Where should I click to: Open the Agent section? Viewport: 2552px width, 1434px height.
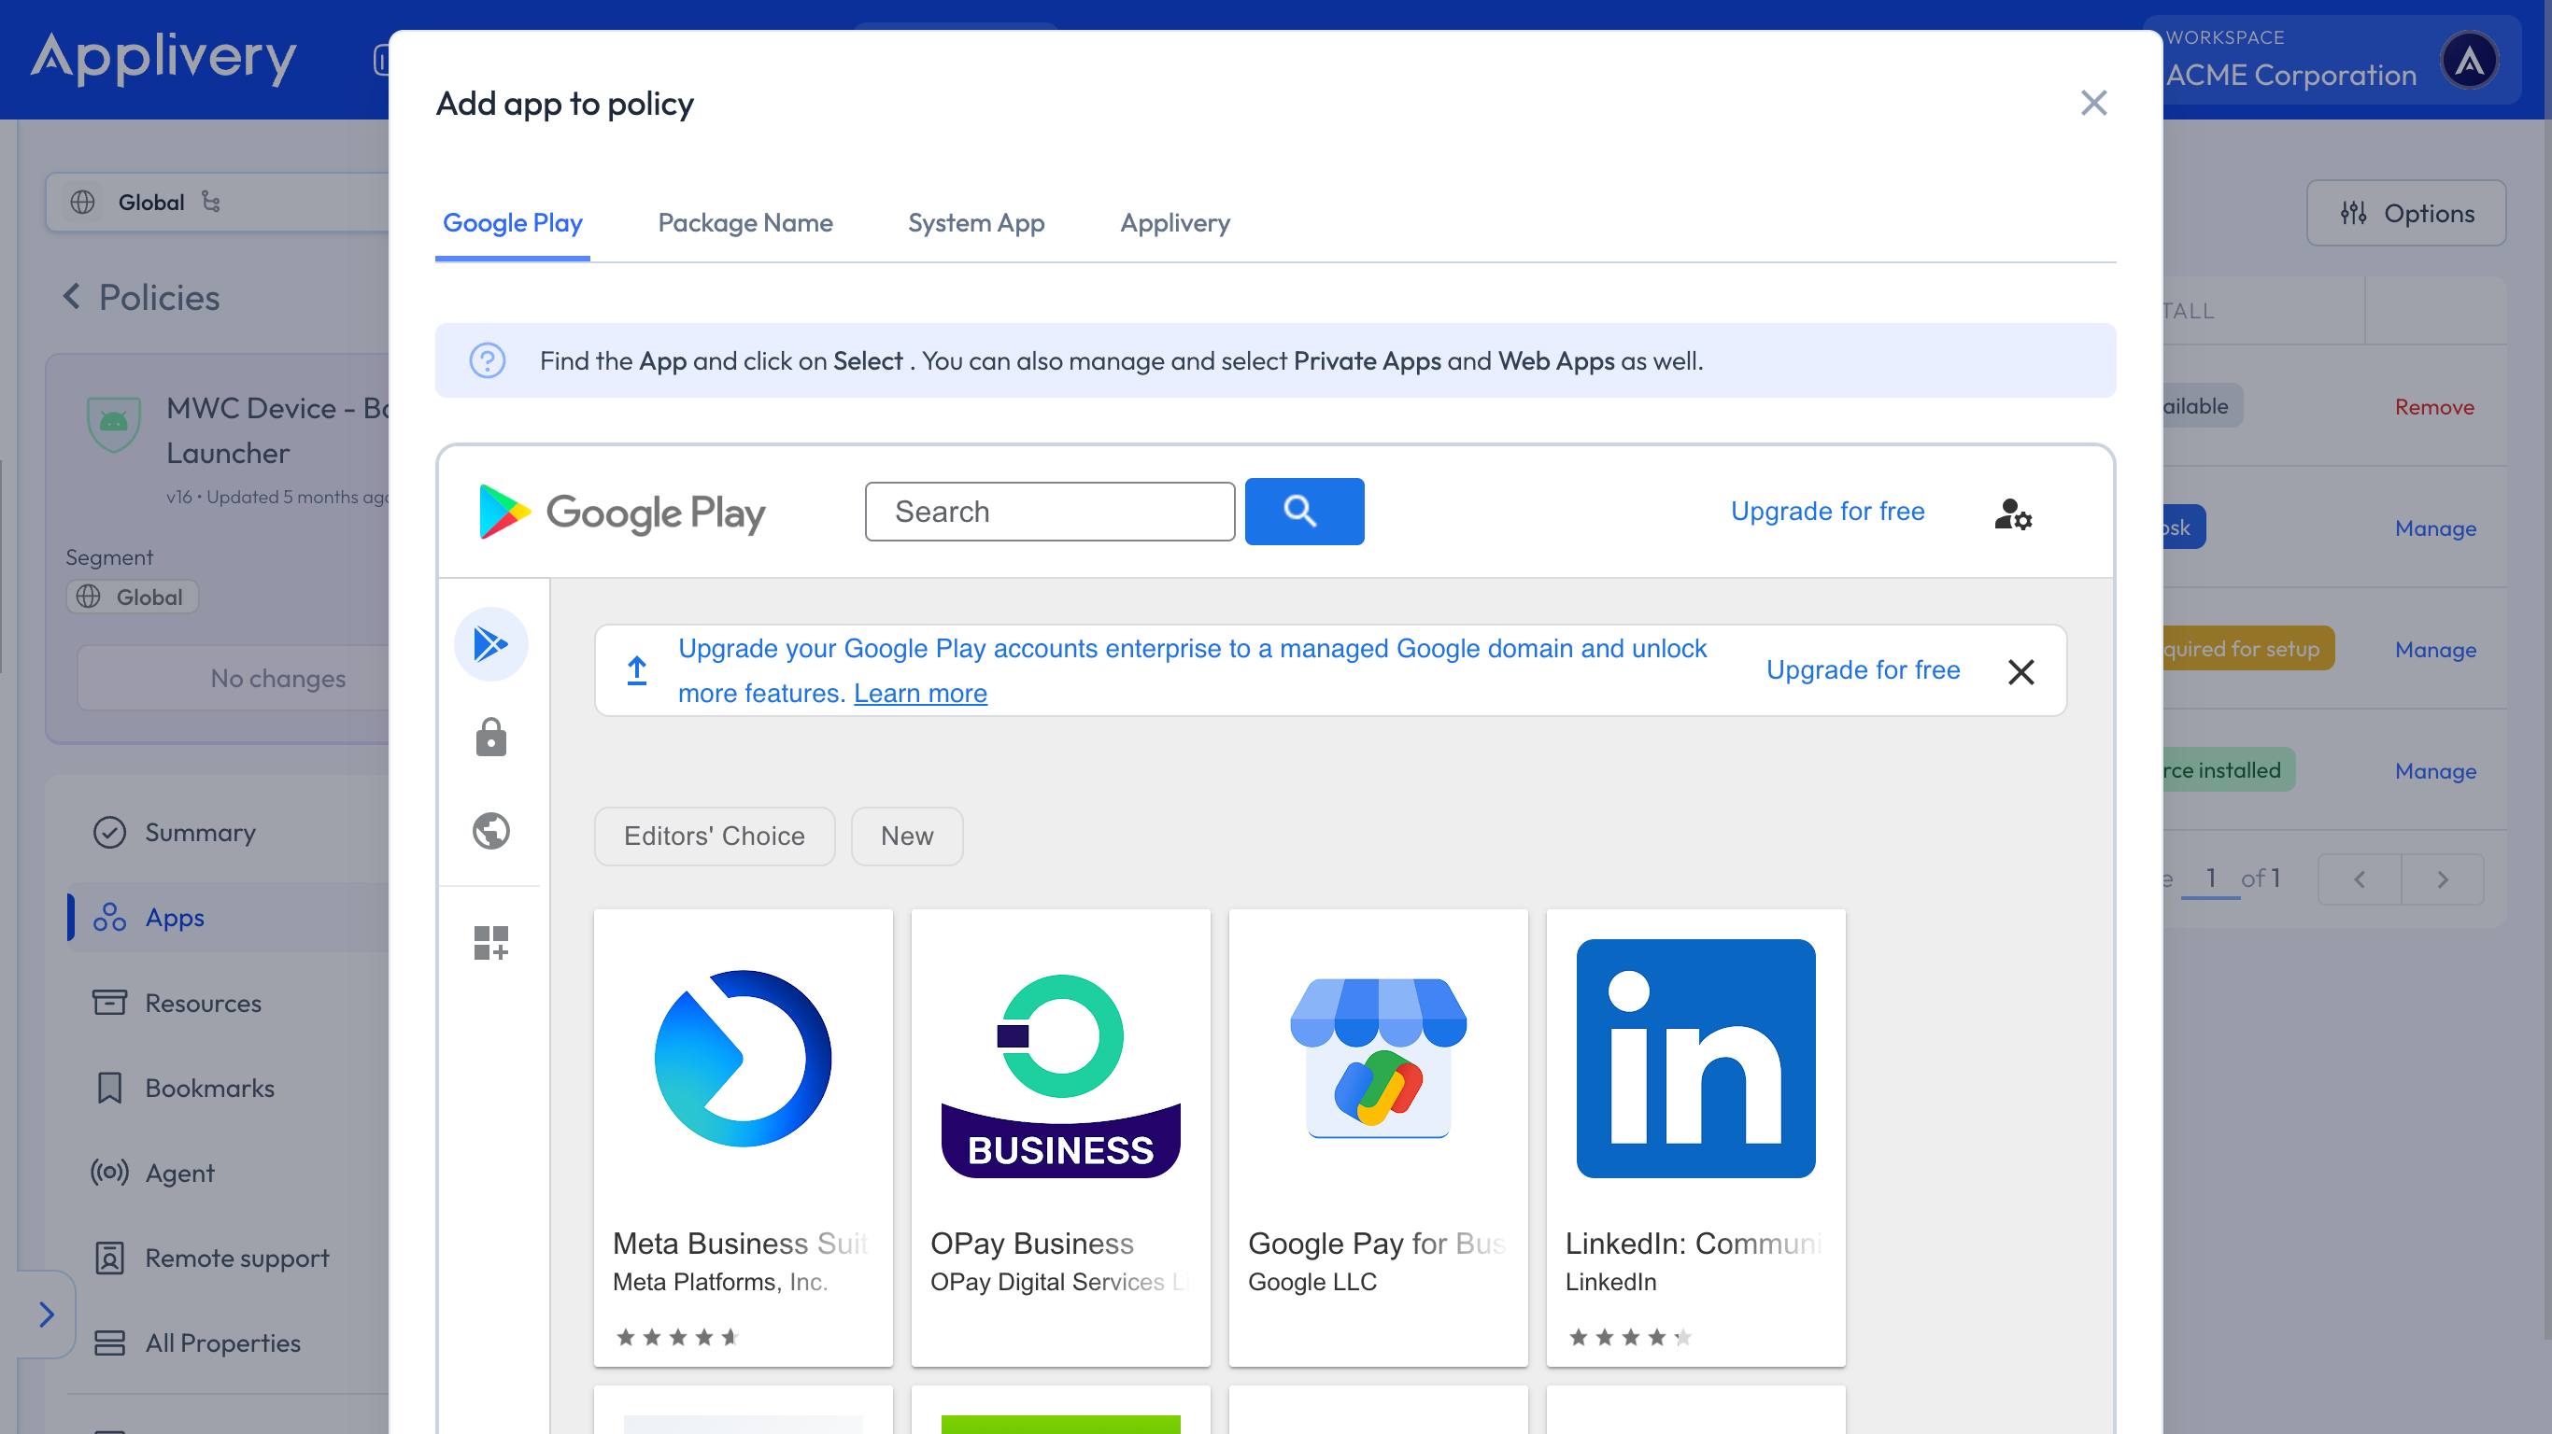tap(179, 1173)
